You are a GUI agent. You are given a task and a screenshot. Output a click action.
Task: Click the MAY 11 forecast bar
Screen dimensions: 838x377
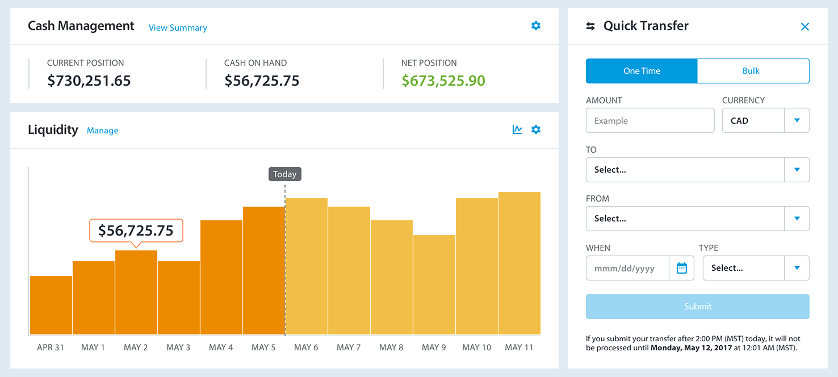[519, 263]
